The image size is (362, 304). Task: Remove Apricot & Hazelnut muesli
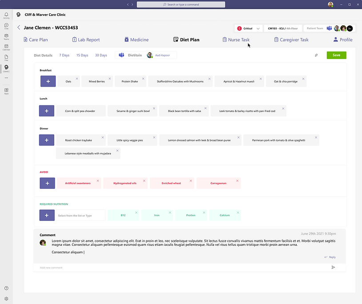tap(261, 79)
